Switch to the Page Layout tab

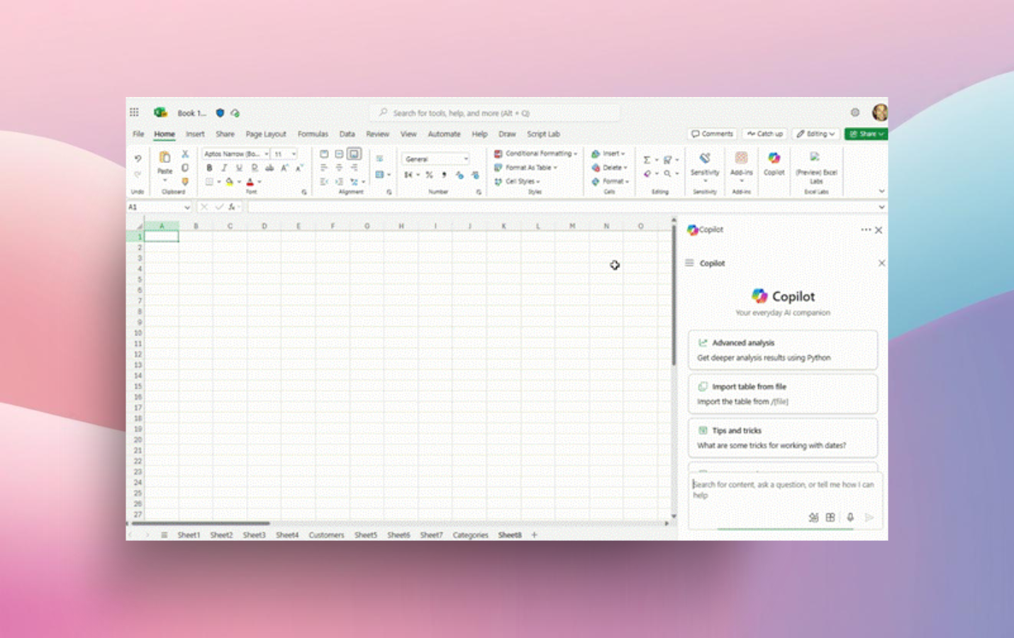tap(266, 134)
